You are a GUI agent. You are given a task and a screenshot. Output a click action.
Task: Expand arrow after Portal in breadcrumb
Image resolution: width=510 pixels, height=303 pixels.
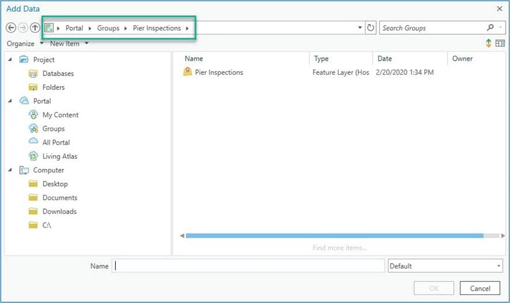[90, 28]
